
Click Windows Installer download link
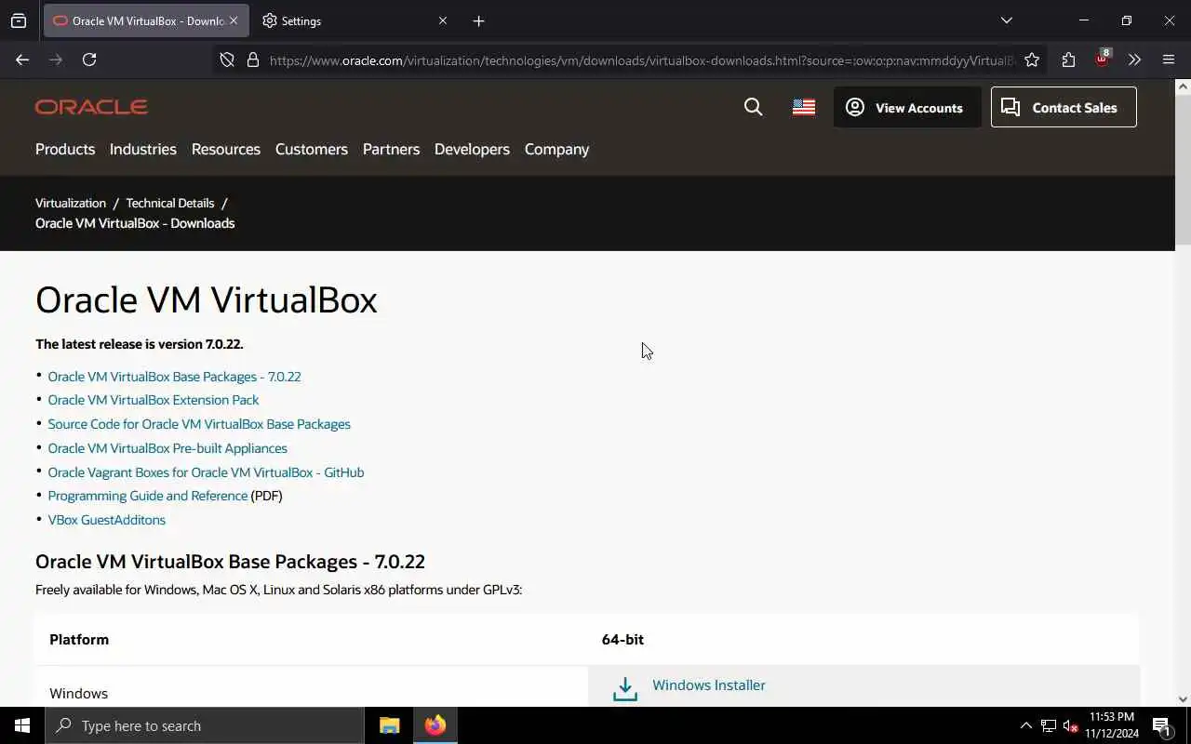[x=709, y=685]
